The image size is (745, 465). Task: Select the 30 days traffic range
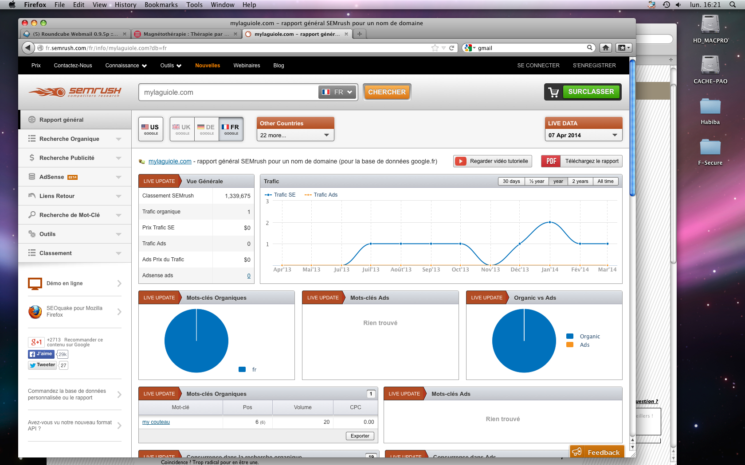[x=511, y=181]
